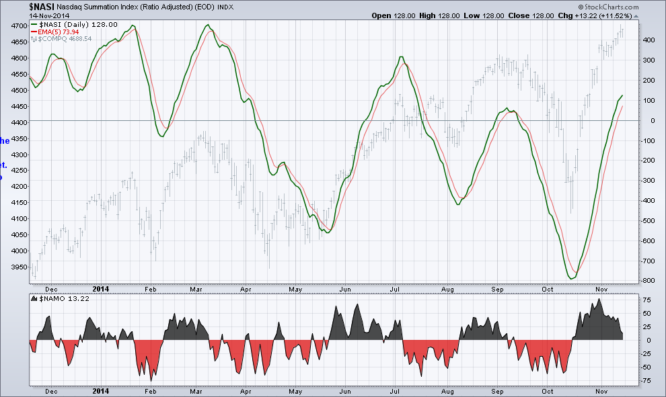Select the '$COMPQ 4688.54' legend entry
Screen dimensions: 666x397
coord(65,39)
